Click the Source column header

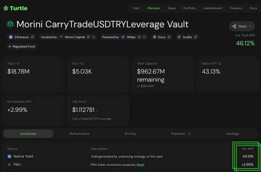click(12, 149)
